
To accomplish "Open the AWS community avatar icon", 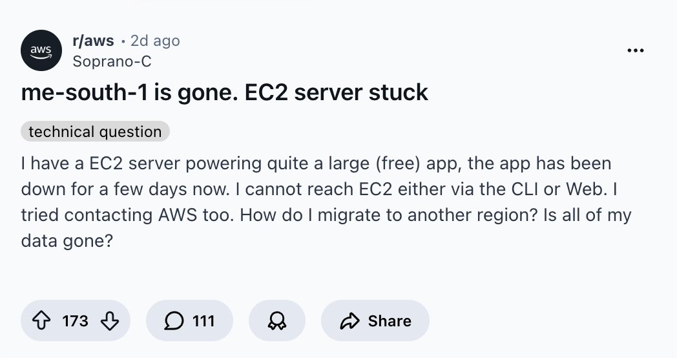I will click(41, 50).
